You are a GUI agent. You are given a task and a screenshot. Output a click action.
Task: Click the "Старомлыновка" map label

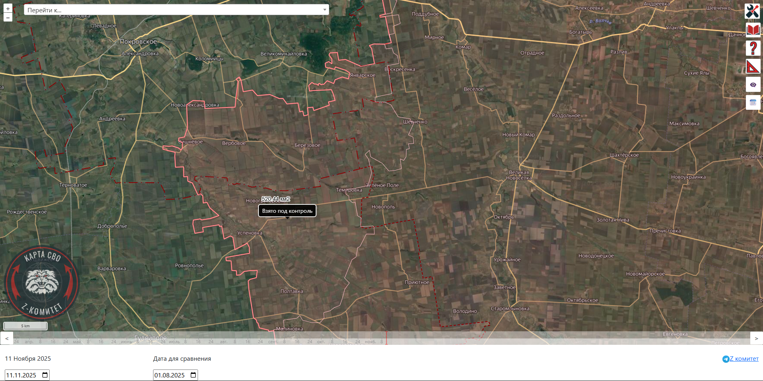[510, 309]
